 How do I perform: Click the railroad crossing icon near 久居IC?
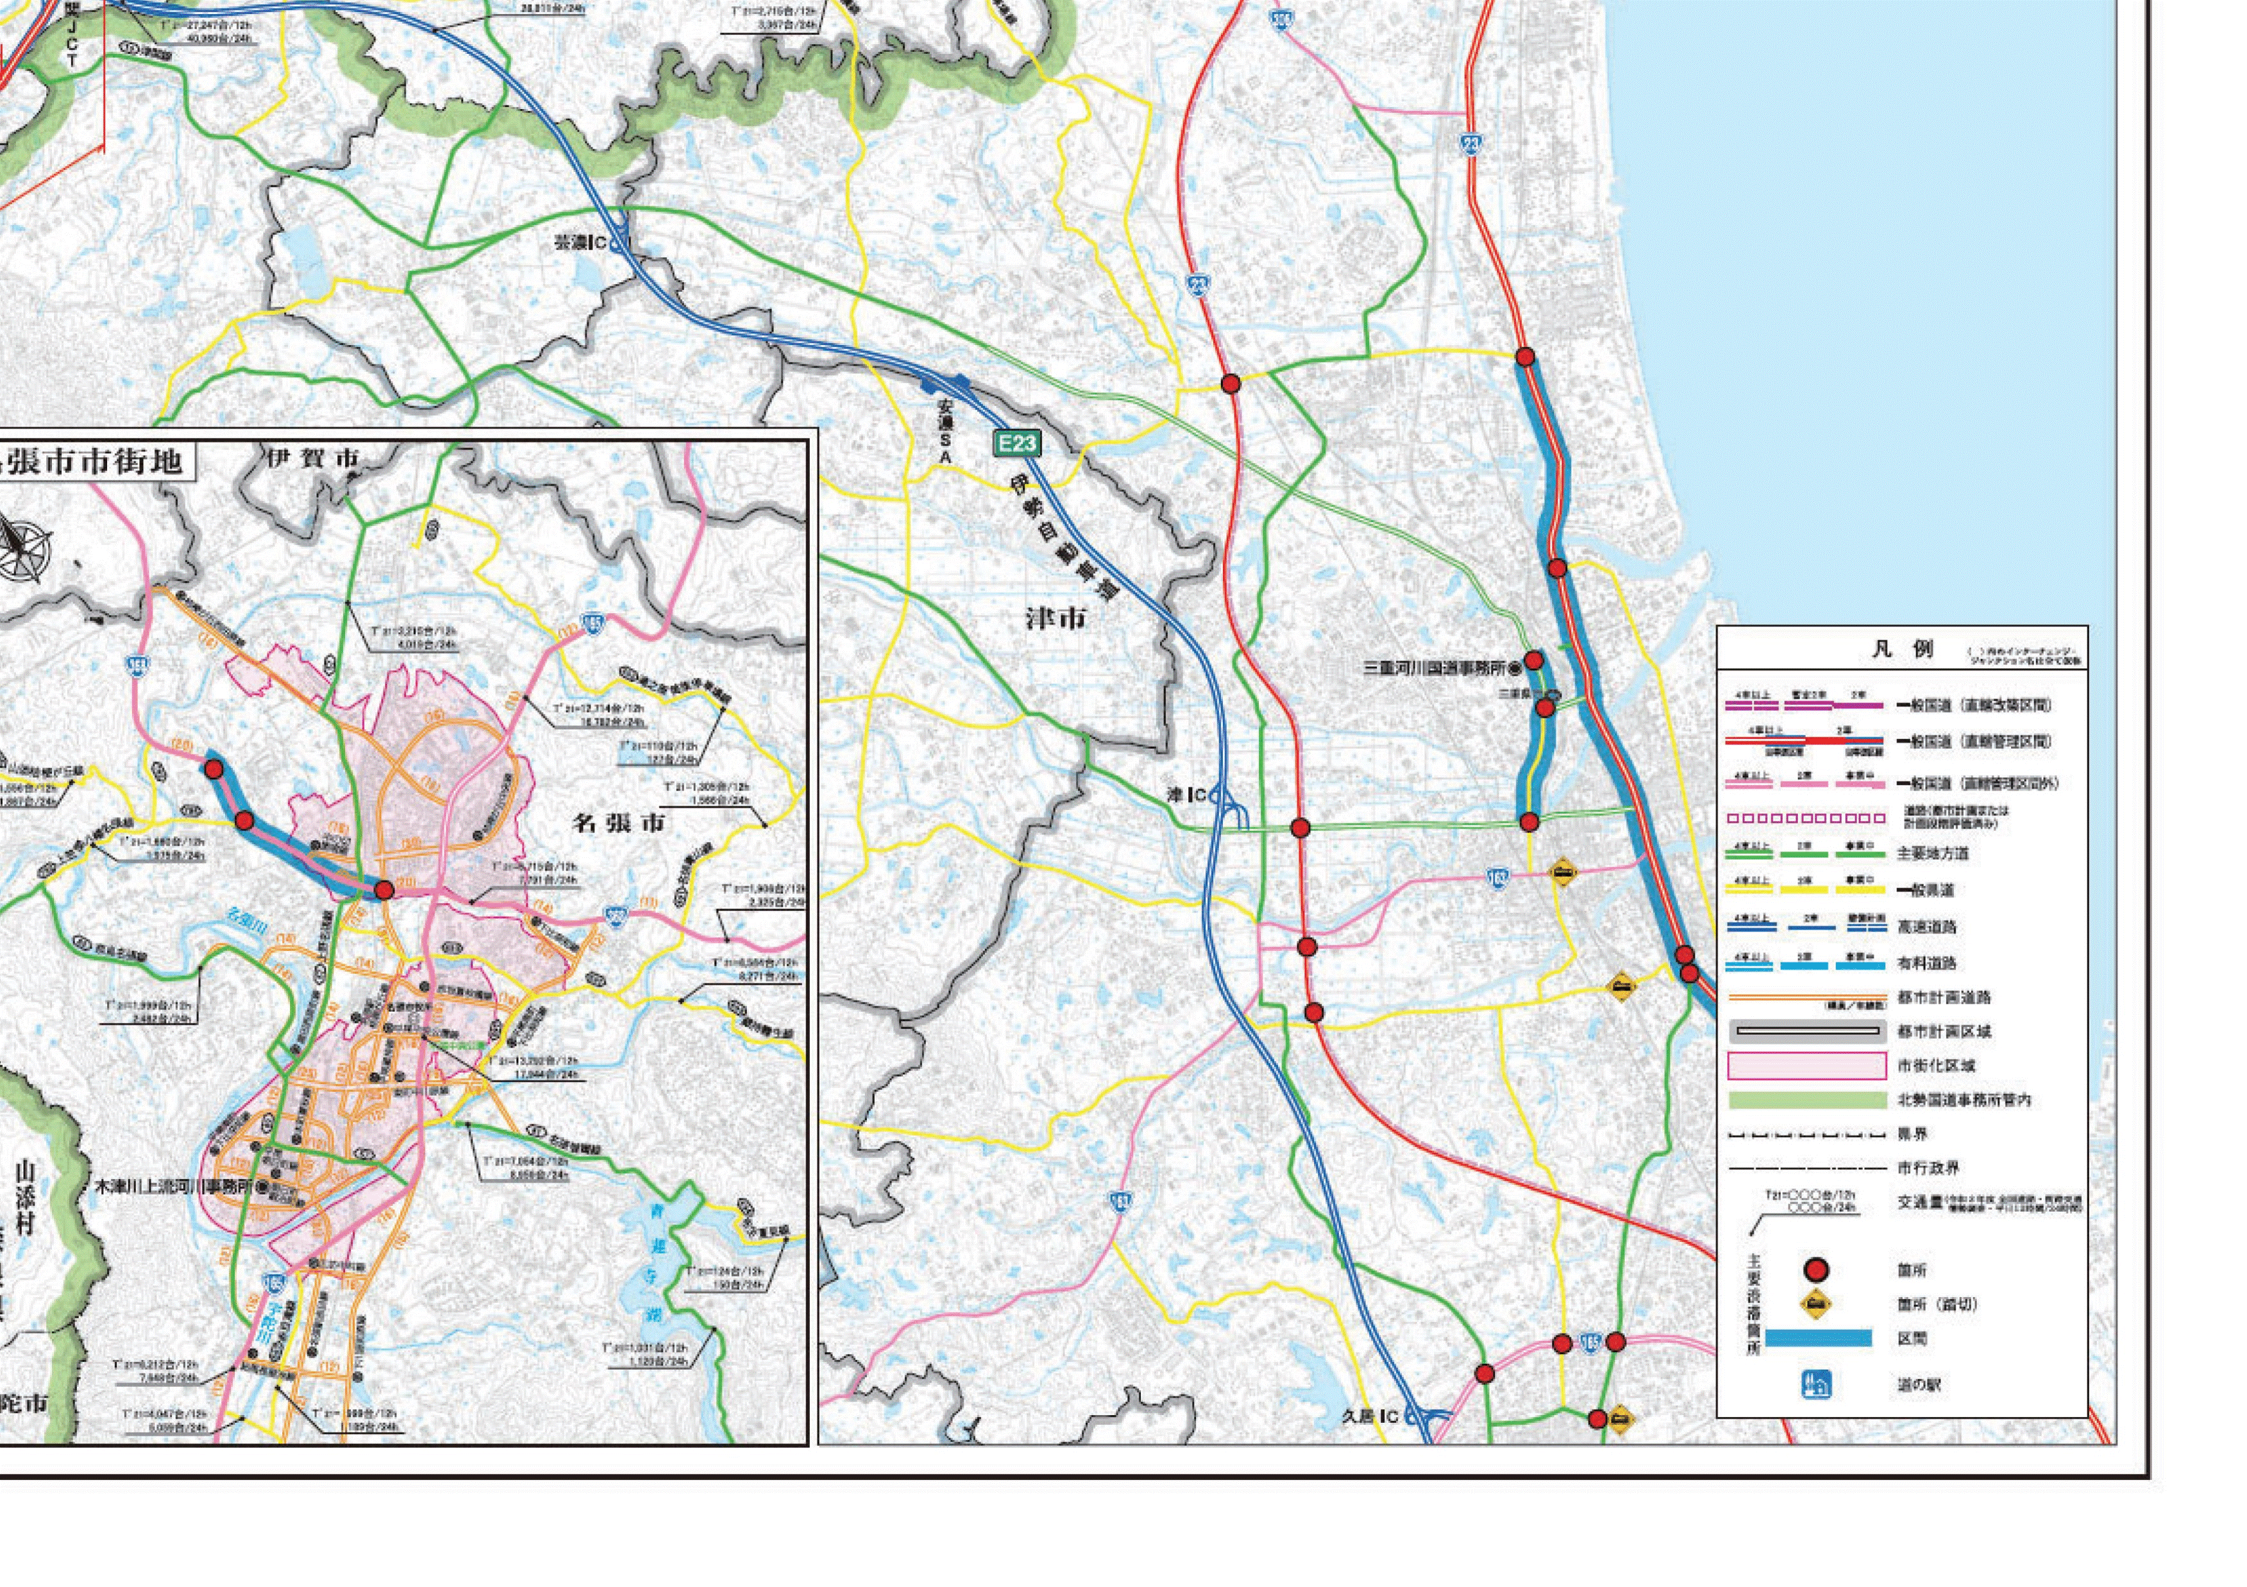coord(1620,1419)
